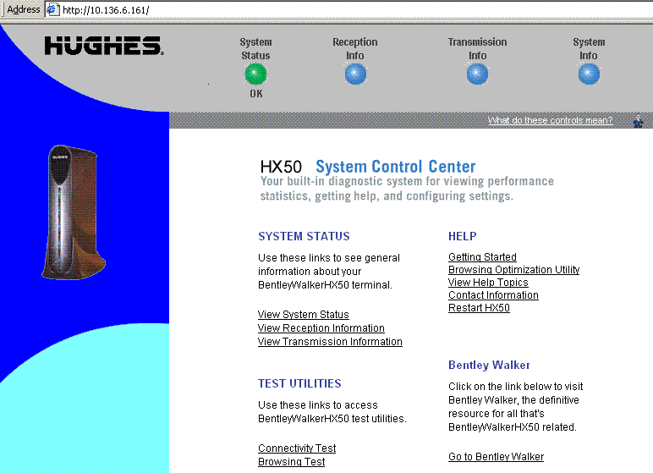Image resolution: width=653 pixels, height=473 pixels.
Task: Click Restart HX50 link
Action: [479, 307]
